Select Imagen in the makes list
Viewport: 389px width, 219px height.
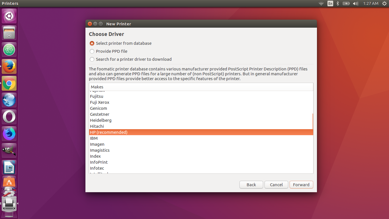click(200, 144)
